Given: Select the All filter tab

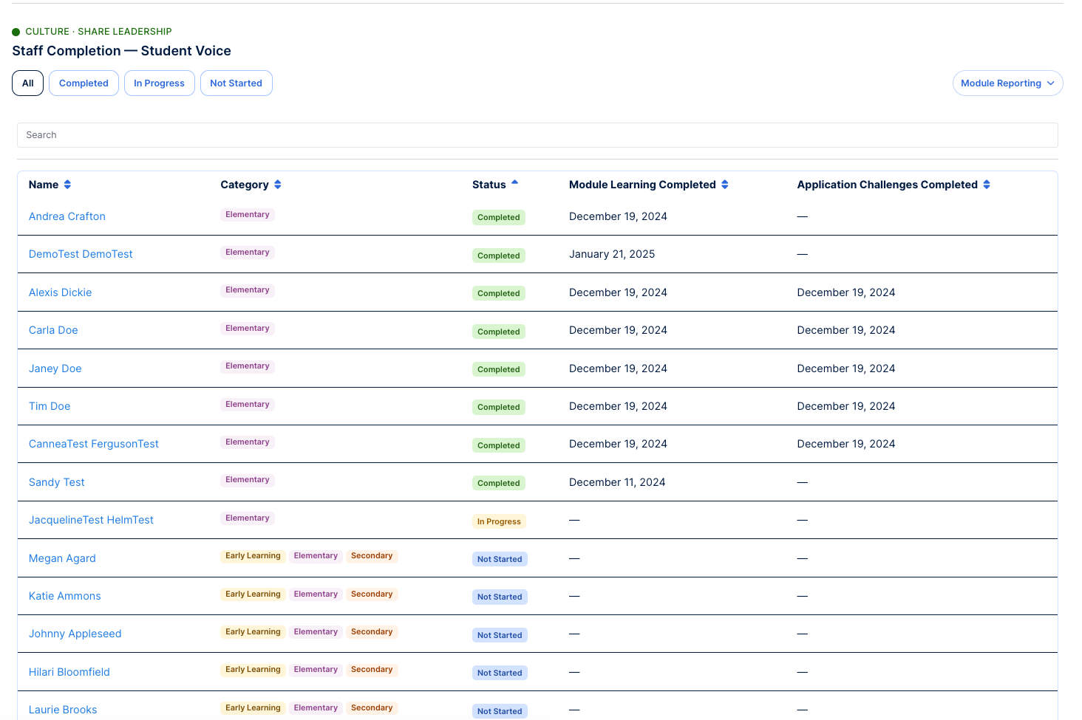Looking at the screenshot, I should point(28,83).
